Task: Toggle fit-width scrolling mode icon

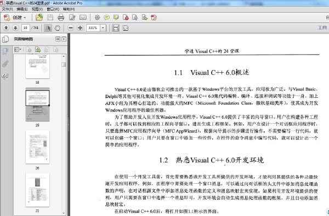Action: coord(116,28)
